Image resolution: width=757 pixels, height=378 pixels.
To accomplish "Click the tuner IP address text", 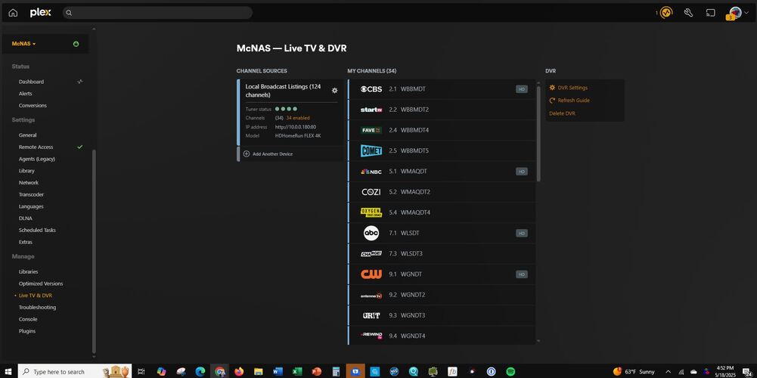I will (296, 127).
